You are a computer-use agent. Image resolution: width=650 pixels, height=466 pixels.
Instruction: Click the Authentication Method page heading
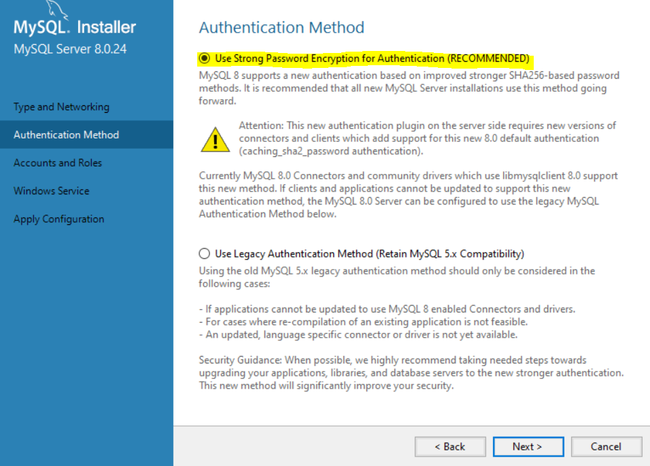(x=281, y=27)
